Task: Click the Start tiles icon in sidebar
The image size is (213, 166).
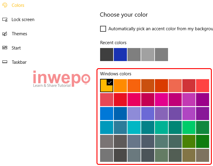Action: (4, 48)
